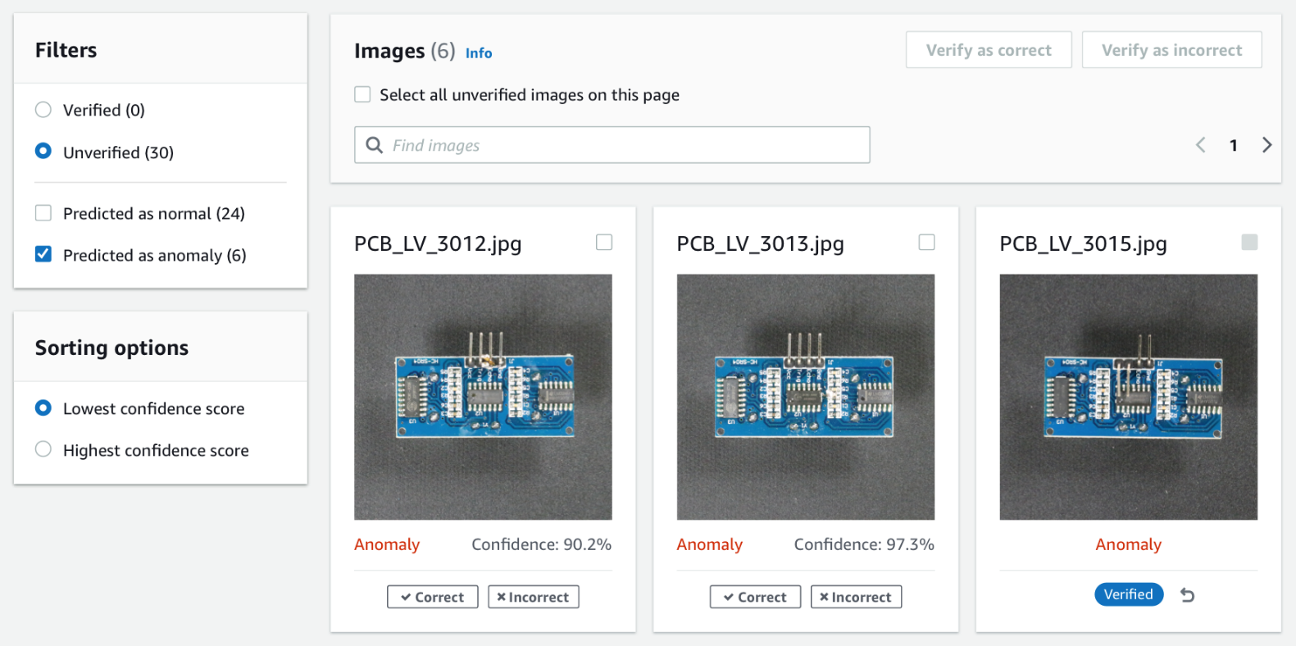Tick the checkbox for PCB_LV_3013.jpg
Viewport: 1296px width, 646px height.
[926, 242]
